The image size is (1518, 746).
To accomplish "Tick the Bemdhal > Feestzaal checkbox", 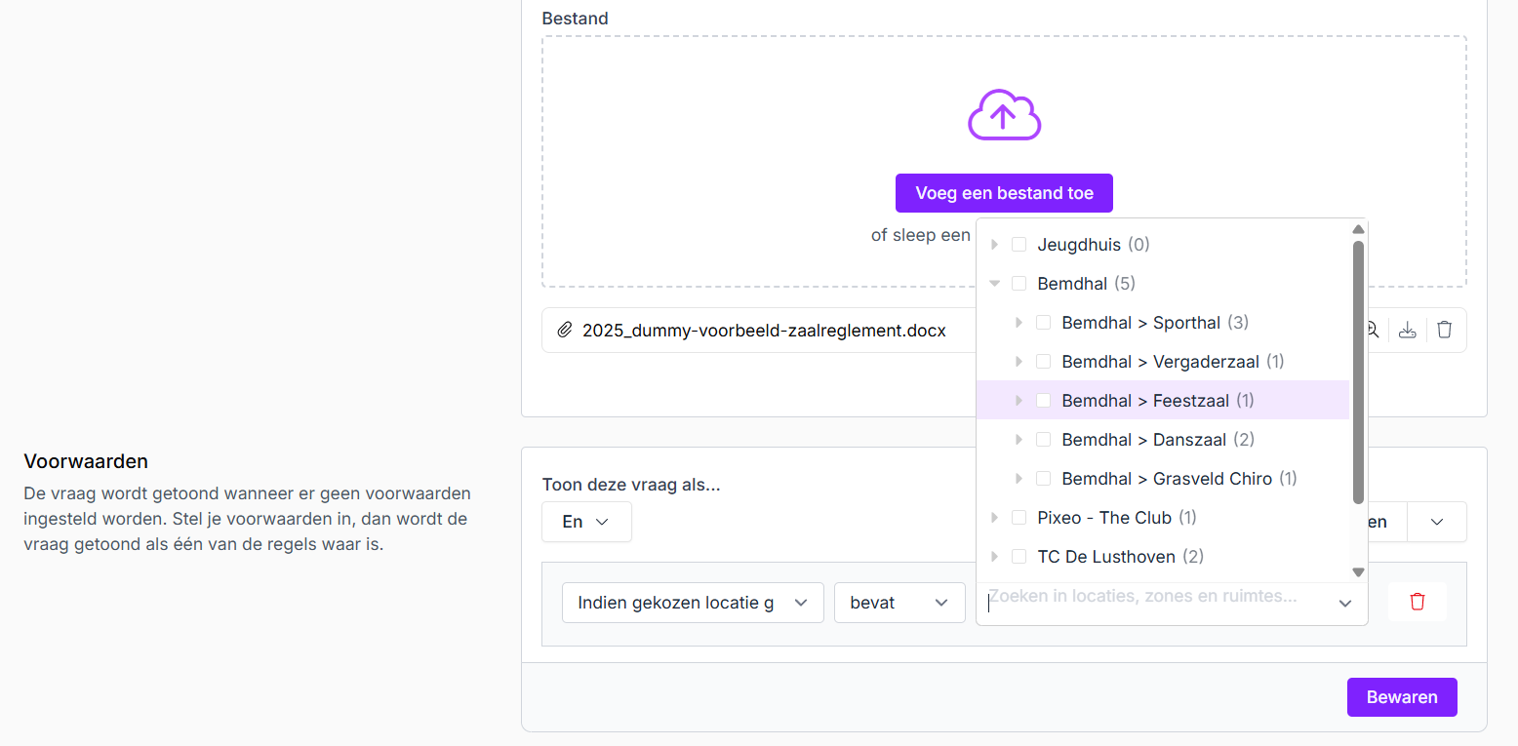I will (x=1043, y=401).
